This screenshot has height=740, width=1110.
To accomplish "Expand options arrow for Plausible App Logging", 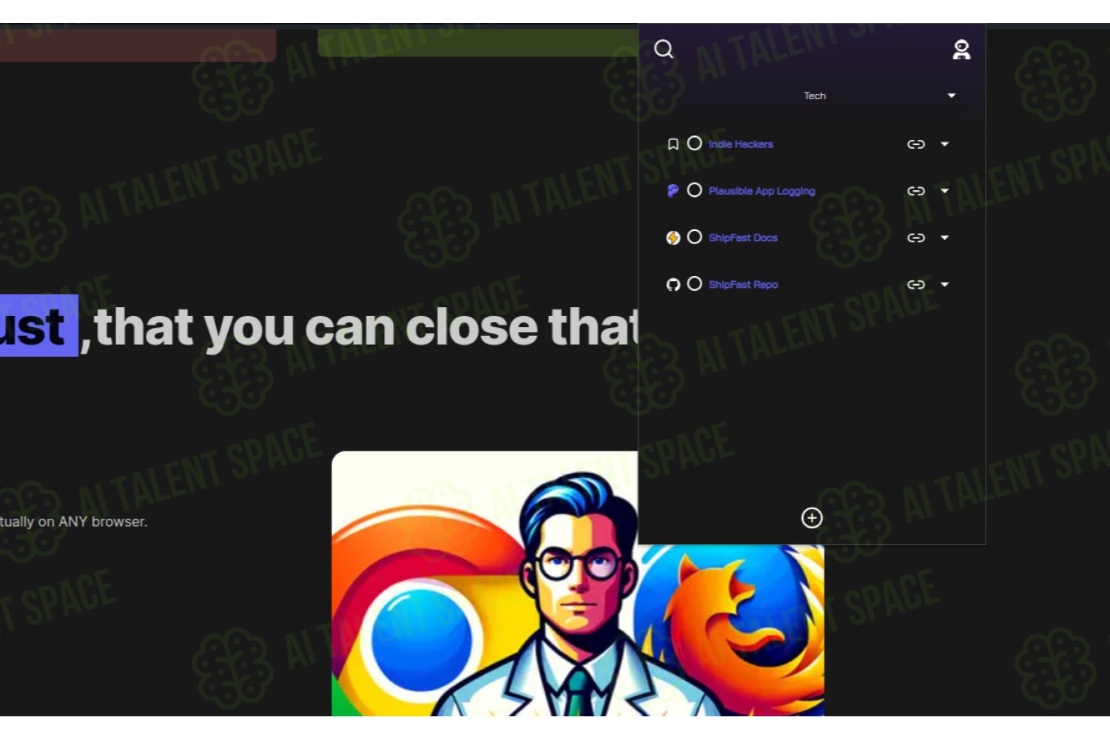I will tap(944, 191).
